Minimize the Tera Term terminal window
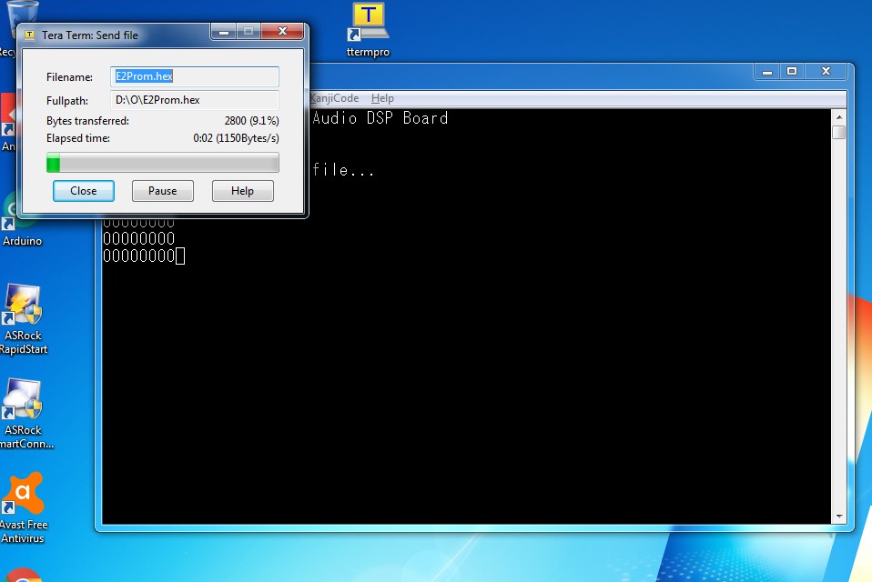 coord(767,71)
